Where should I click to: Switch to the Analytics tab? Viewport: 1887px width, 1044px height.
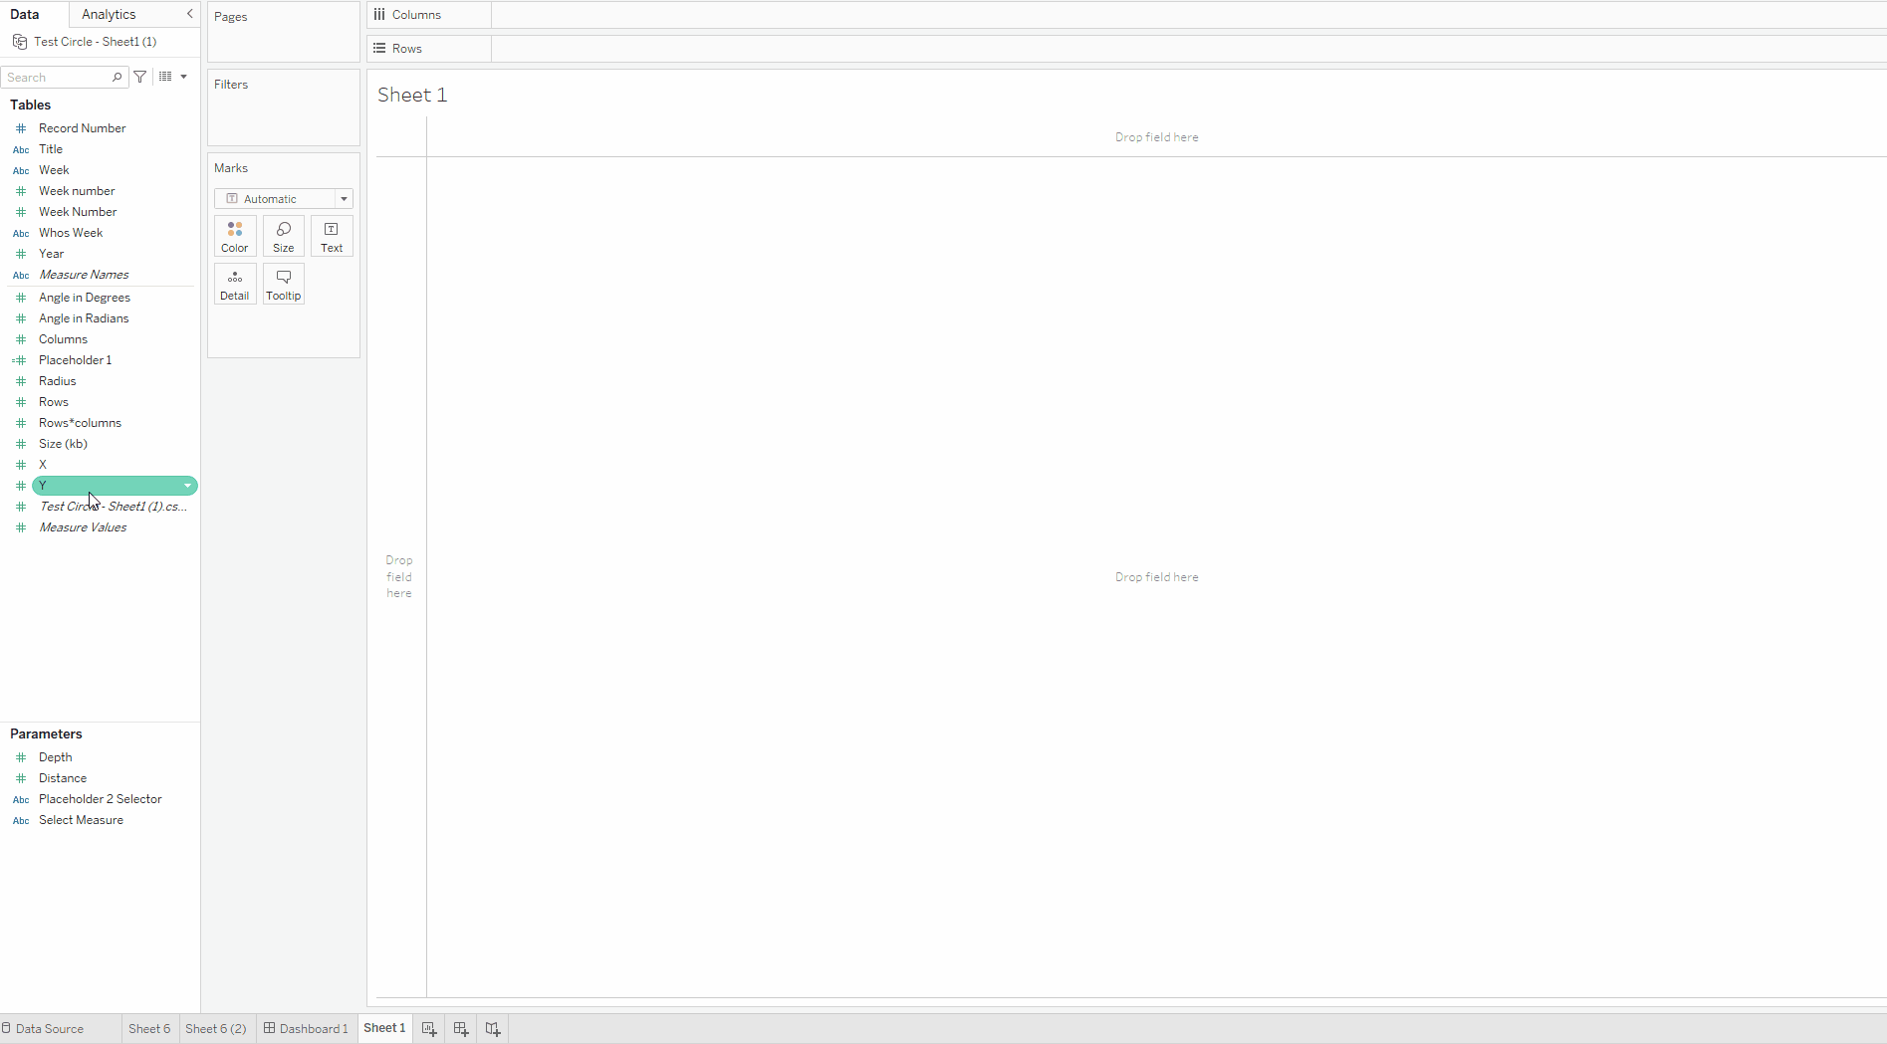click(x=108, y=14)
